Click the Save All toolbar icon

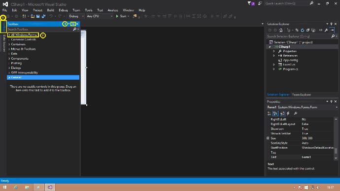click(x=43, y=16)
